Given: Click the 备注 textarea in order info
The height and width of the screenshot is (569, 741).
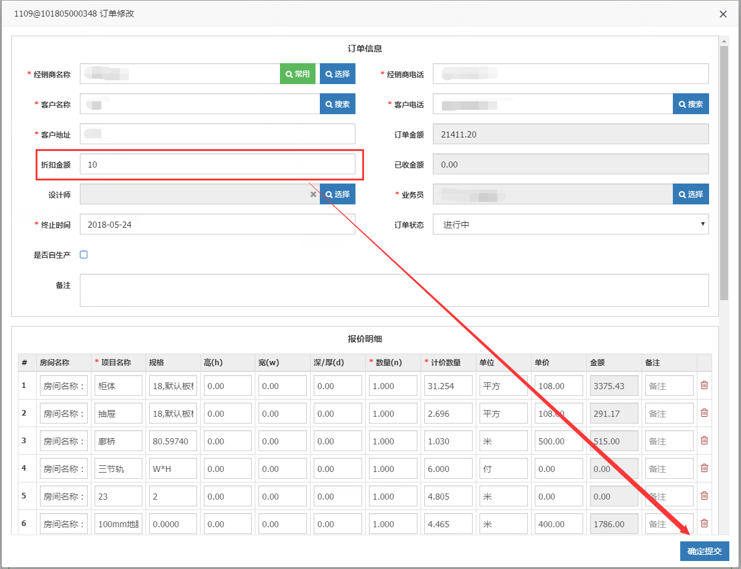Looking at the screenshot, I should [394, 290].
